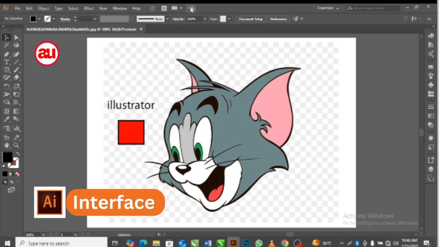Choose the Type tool
The height and width of the screenshot is (247, 439).
pyautogui.click(x=7, y=62)
